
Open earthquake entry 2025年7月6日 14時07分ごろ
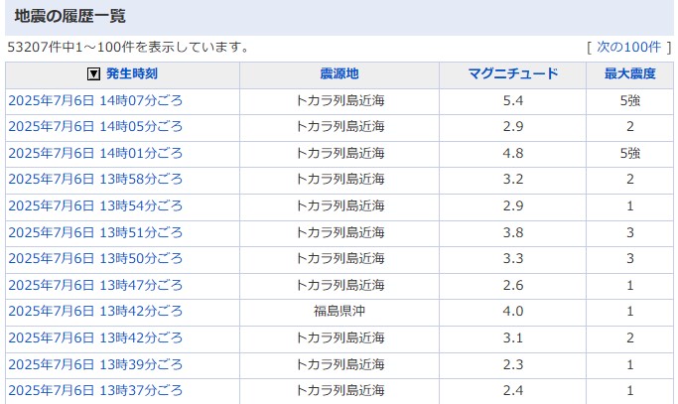(95, 101)
